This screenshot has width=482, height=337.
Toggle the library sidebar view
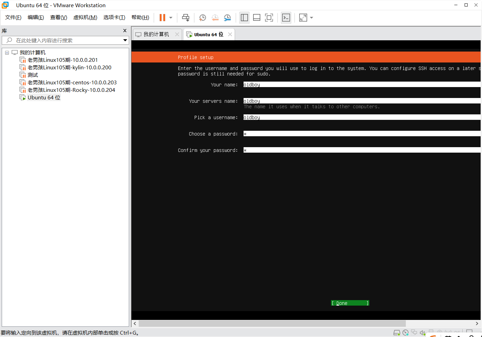(x=244, y=18)
